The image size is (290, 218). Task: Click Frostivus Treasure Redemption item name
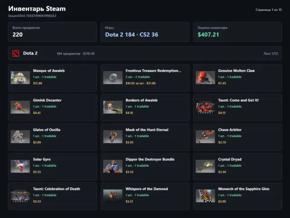(154, 71)
